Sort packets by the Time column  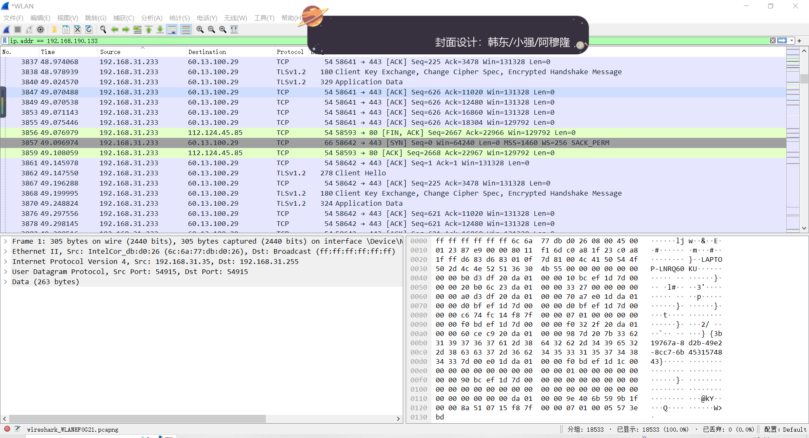(x=68, y=52)
